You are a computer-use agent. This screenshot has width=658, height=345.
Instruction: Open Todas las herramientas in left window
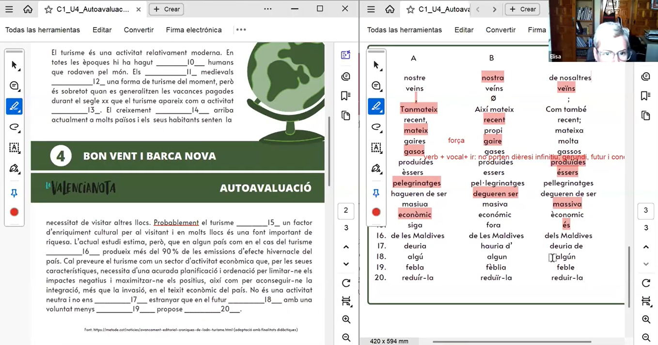[x=43, y=30]
